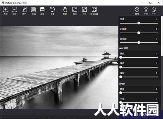163x119 pixels.
Task: Click the 清晰度 section heading
Action: [x=122, y=83]
